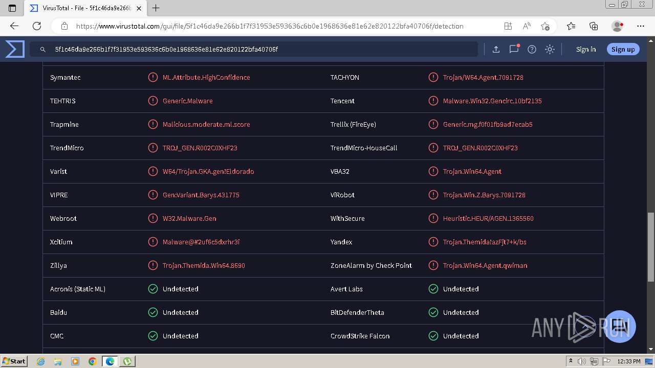Screen dimensions: 655x368
Task: Open File Explorer from taskbar
Action: tap(58, 361)
